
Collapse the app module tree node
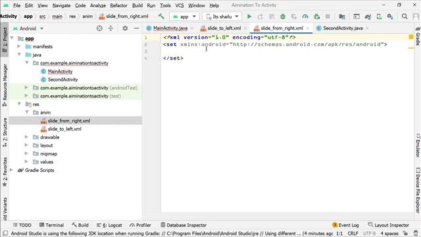coord(12,38)
